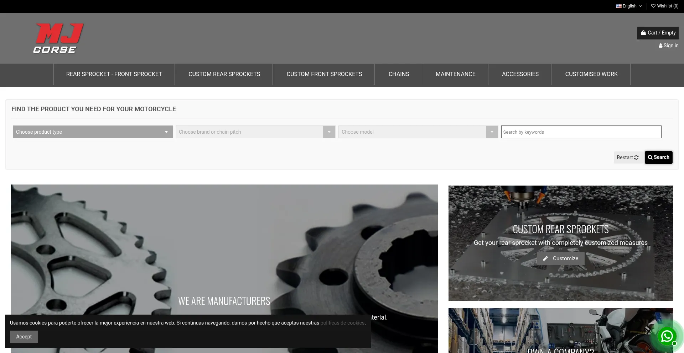The height and width of the screenshot is (353, 684).
Task: Open the Choose product type dropdown
Action: (92, 132)
